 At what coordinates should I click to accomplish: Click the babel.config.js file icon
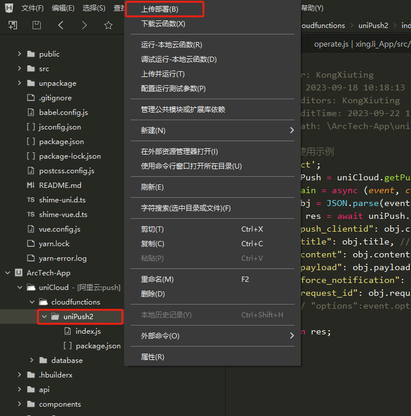tap(31, 113)
